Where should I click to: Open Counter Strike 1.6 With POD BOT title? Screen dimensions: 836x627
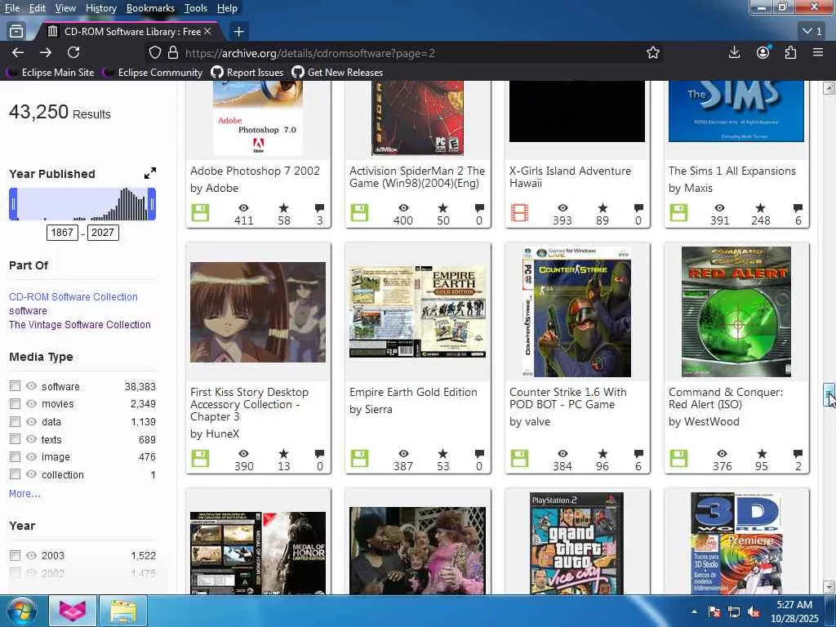tap(568, 398)
